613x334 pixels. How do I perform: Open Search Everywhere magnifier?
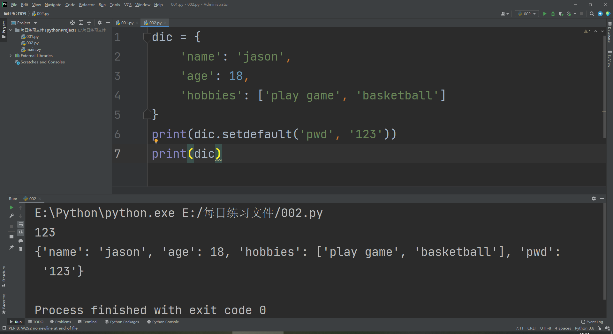[592, 14]
